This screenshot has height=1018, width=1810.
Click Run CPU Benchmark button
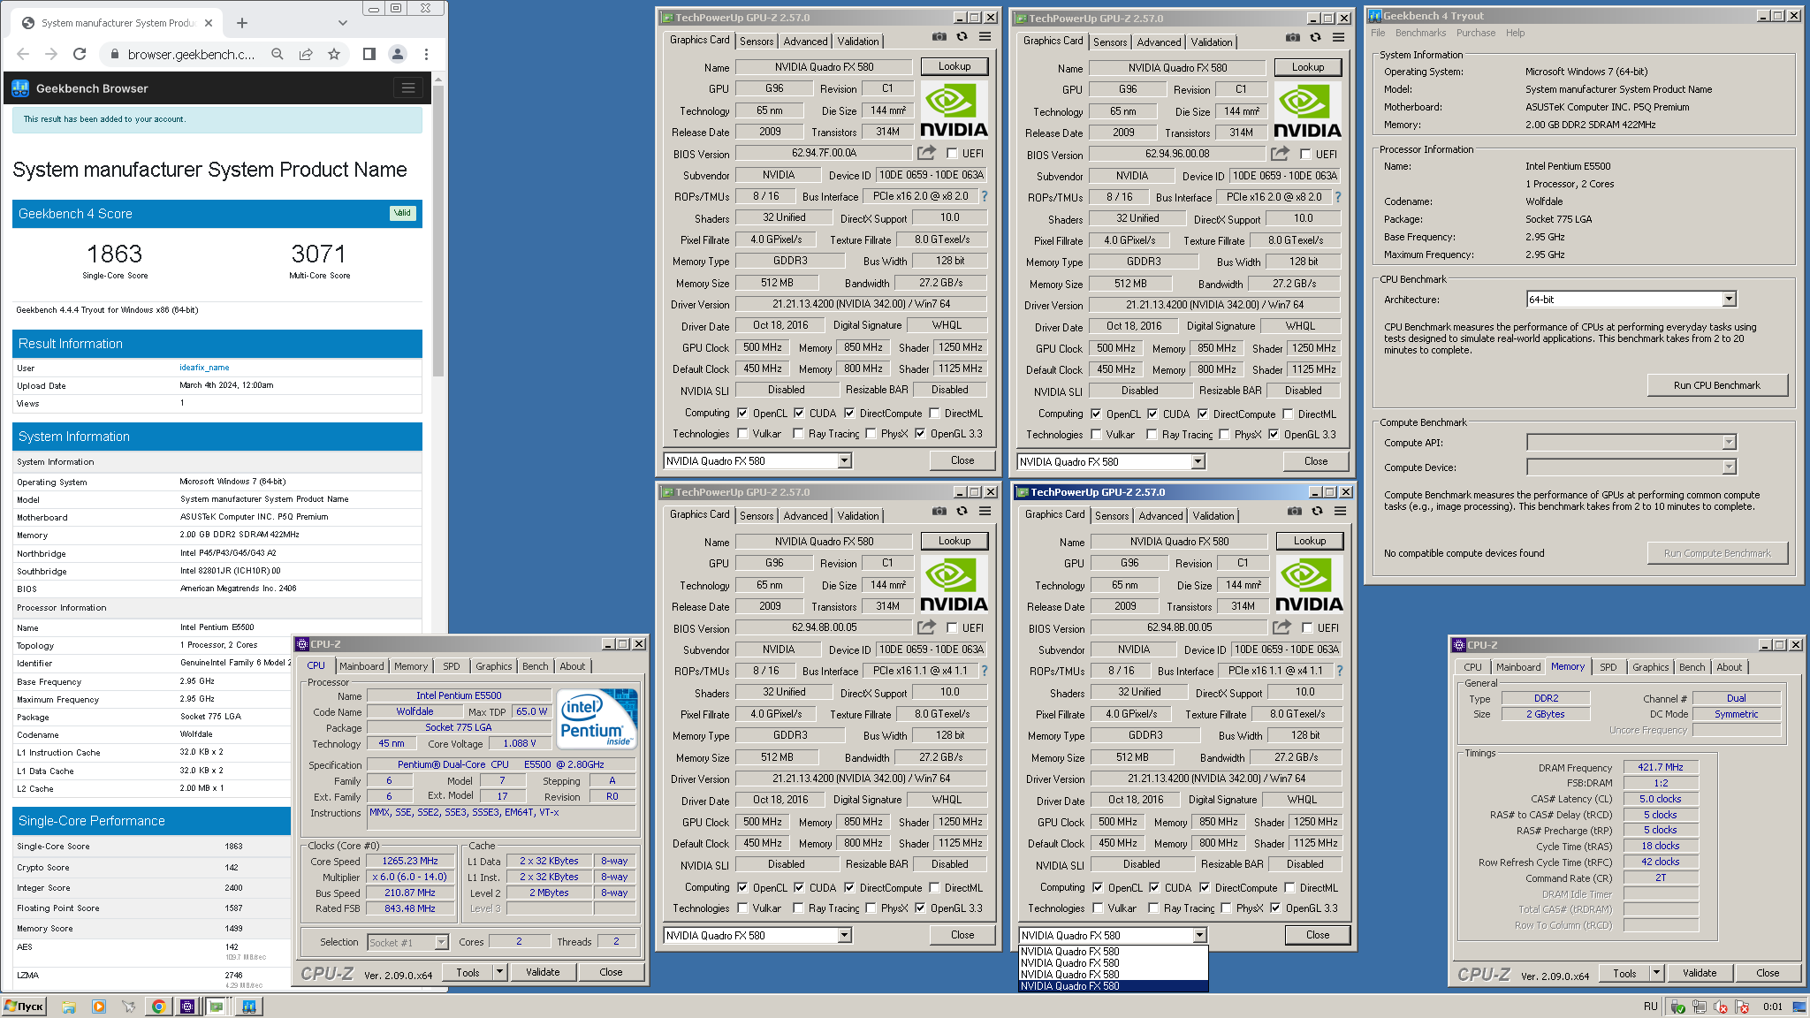click(1717, 385)
